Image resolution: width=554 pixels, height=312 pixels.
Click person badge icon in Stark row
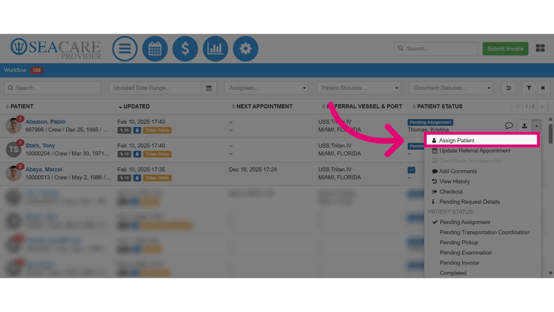pos(137,154)
